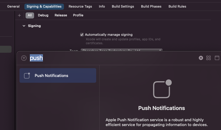Select the Release configuration filter

pyautogui.click(x=61, y=15)
